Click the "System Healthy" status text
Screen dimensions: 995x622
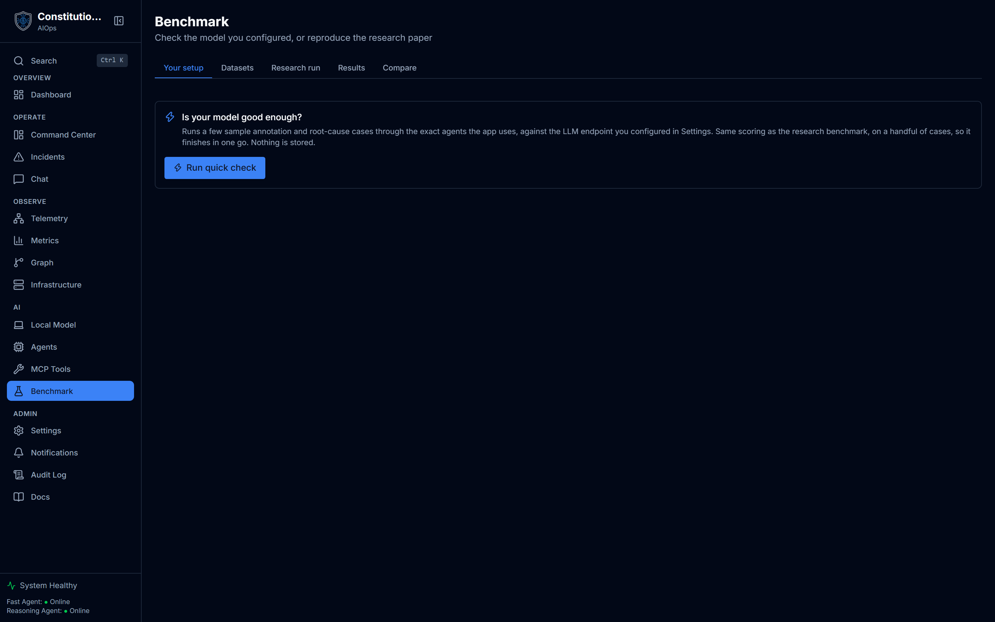48,585
